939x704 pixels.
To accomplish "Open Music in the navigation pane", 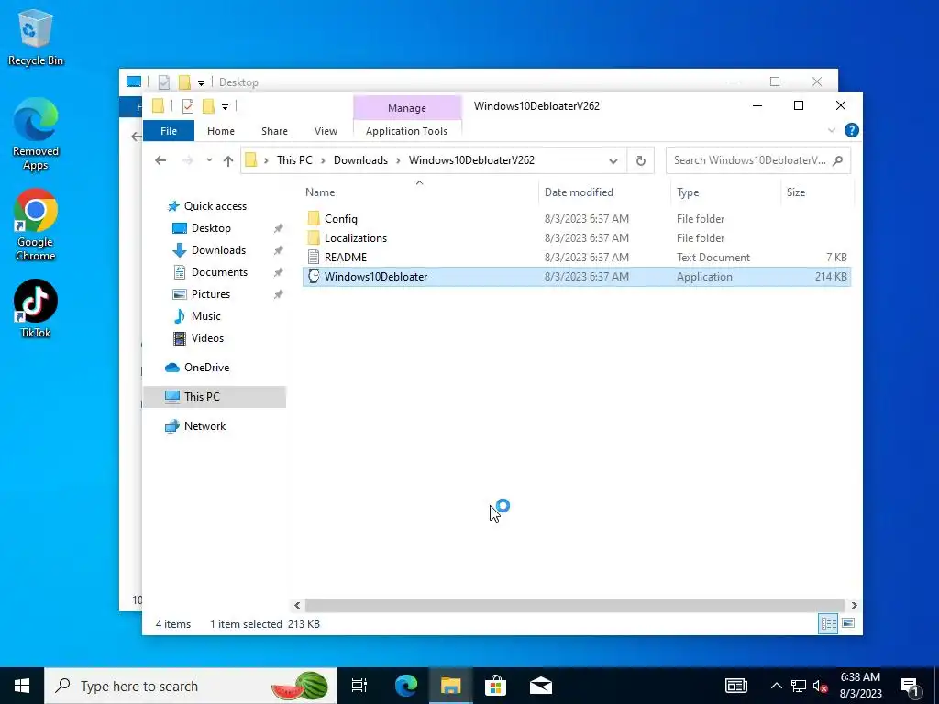I will pos(206,316).
